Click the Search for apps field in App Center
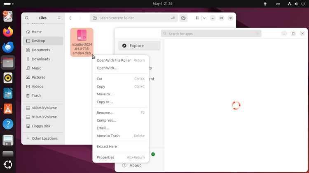Viewport: 309px width, 173px height. tap(211, 34)
